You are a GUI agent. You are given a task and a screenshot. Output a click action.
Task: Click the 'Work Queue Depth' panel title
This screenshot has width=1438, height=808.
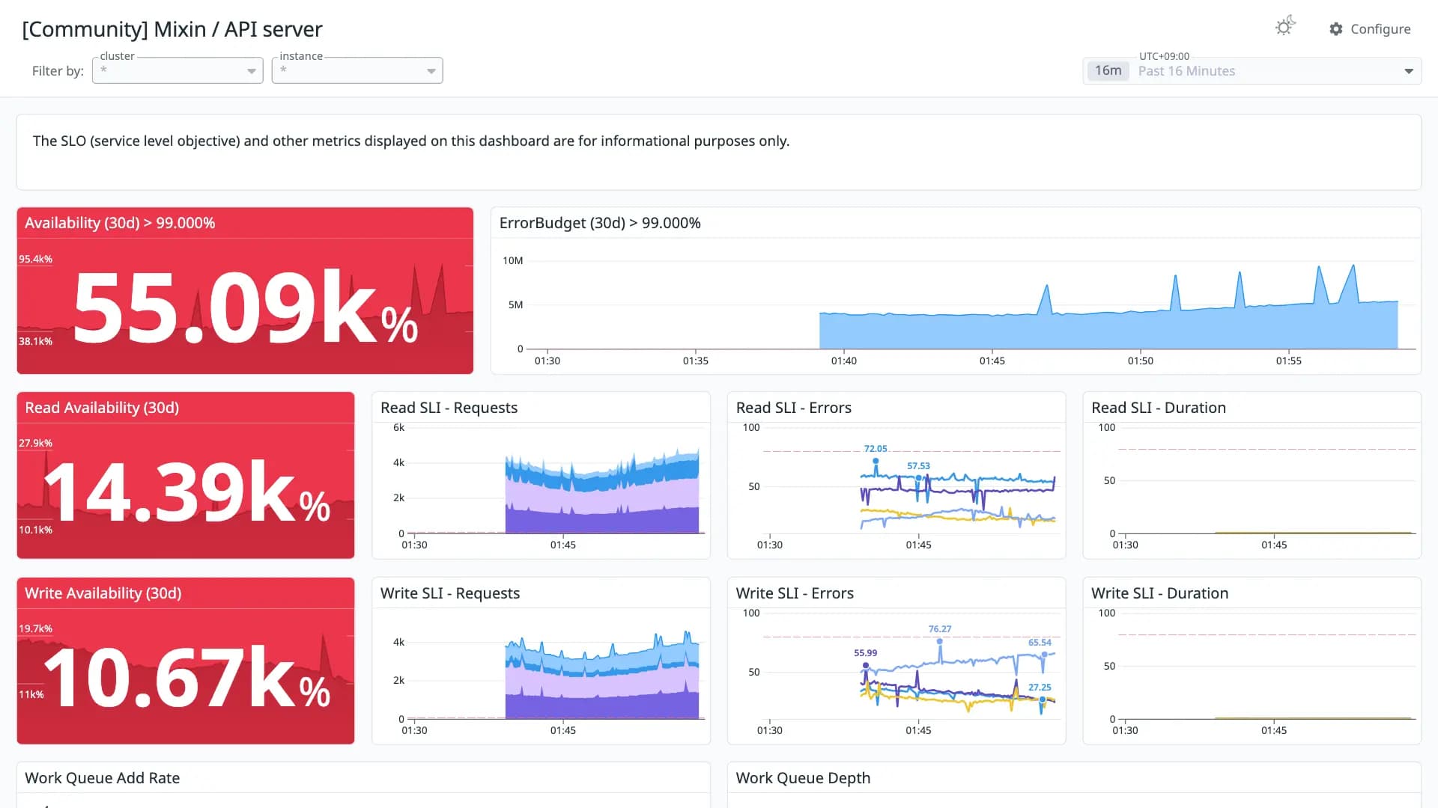pyautogui.click(x=803, y=778)
